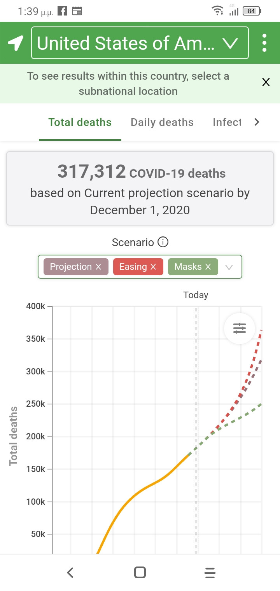The width and height of the screenshot is (280, 591).
Task: Tap the red Easing projection line endpoint
Action: 261,330
